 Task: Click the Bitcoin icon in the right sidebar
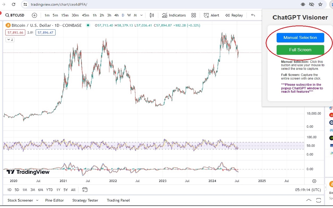331,184
